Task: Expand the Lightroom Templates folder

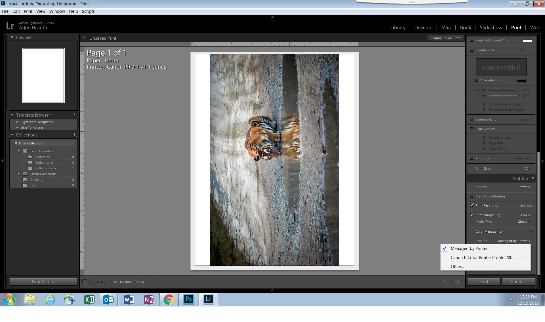Action: pos(17,122)
